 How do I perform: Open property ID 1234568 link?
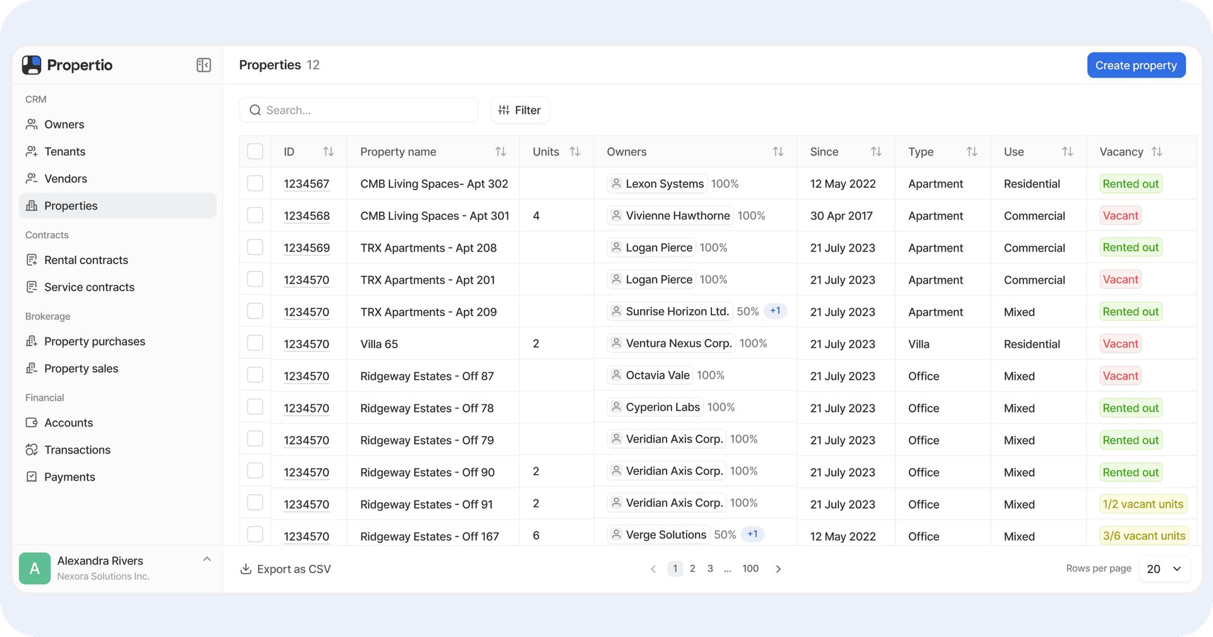(306, 216)
